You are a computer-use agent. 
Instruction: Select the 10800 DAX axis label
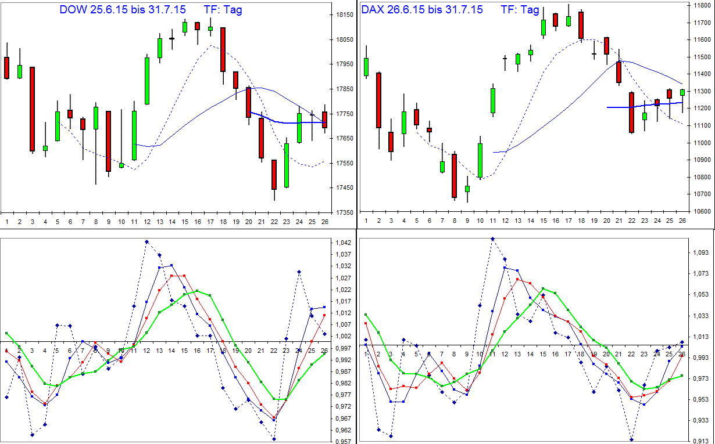coord(703,177)
